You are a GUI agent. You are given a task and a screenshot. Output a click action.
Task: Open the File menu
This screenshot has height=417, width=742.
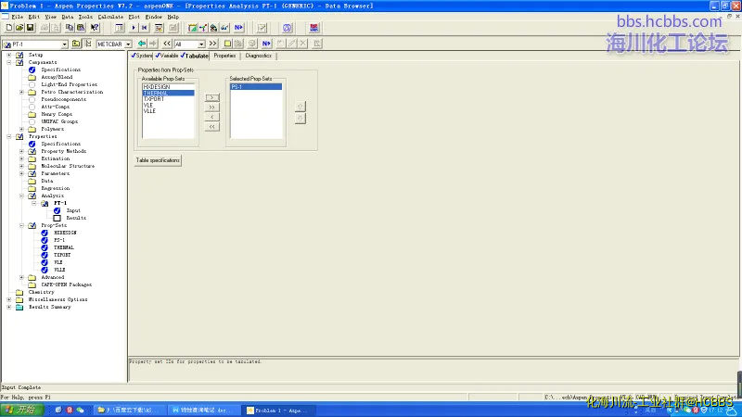pos(17,17)
